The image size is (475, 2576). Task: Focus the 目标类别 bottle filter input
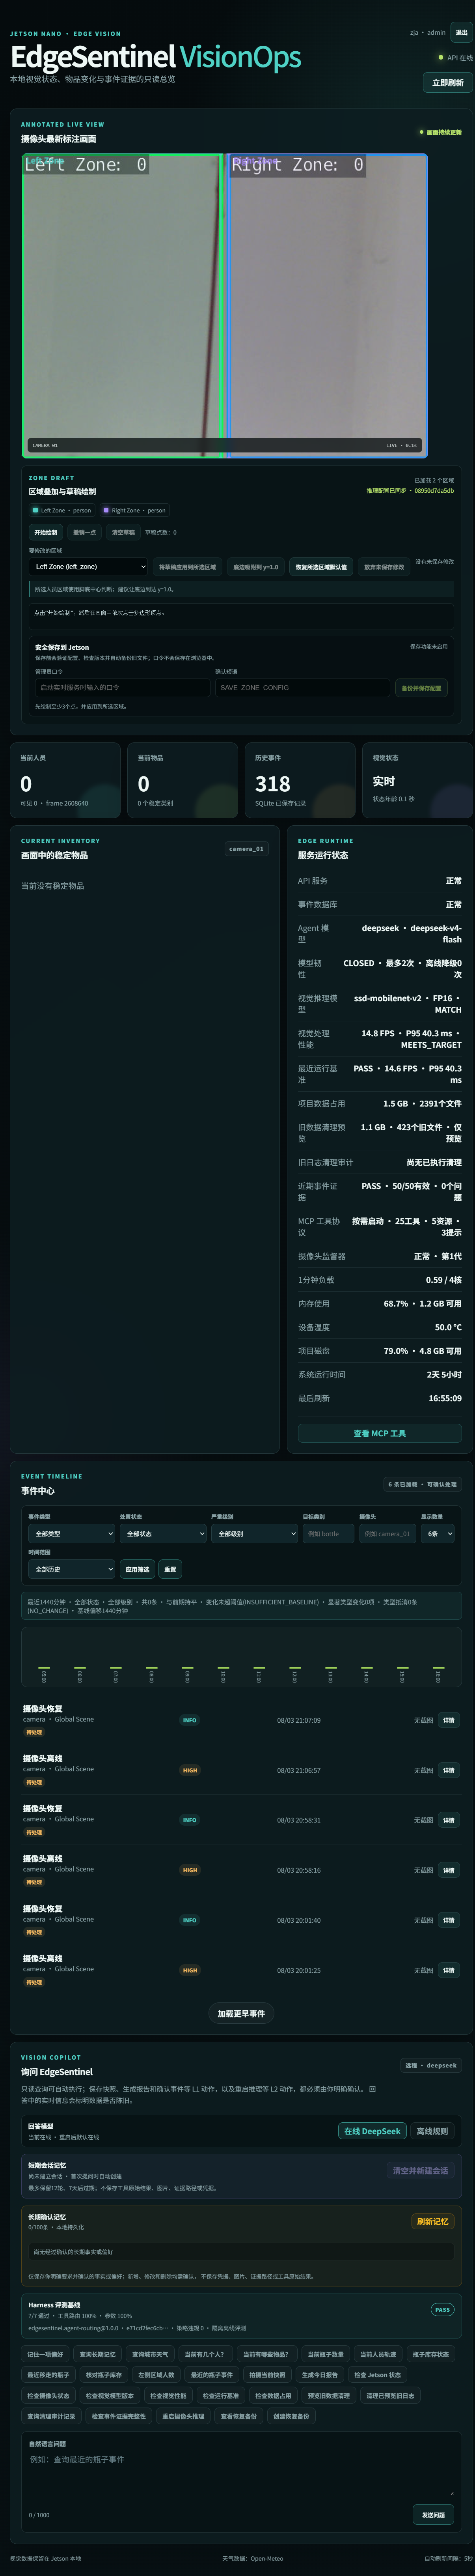[x=329, y=1533]
